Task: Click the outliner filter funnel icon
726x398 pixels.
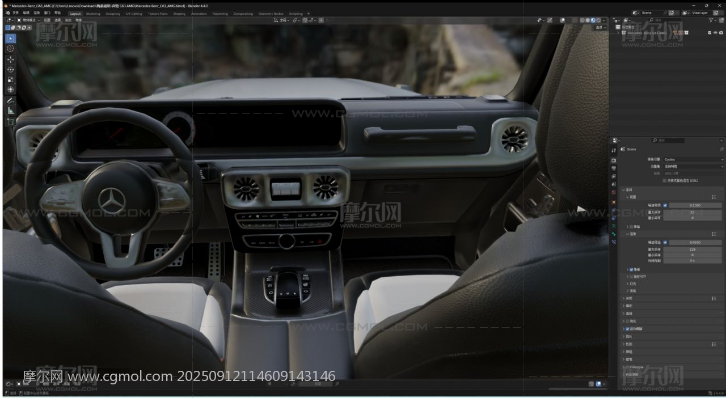Action: [712, 20]
